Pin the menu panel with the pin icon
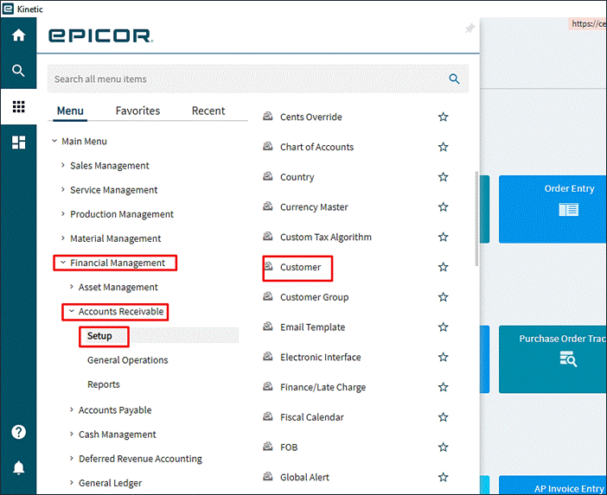The height and width of the screenshot is (495, 607). coord(470,29)
